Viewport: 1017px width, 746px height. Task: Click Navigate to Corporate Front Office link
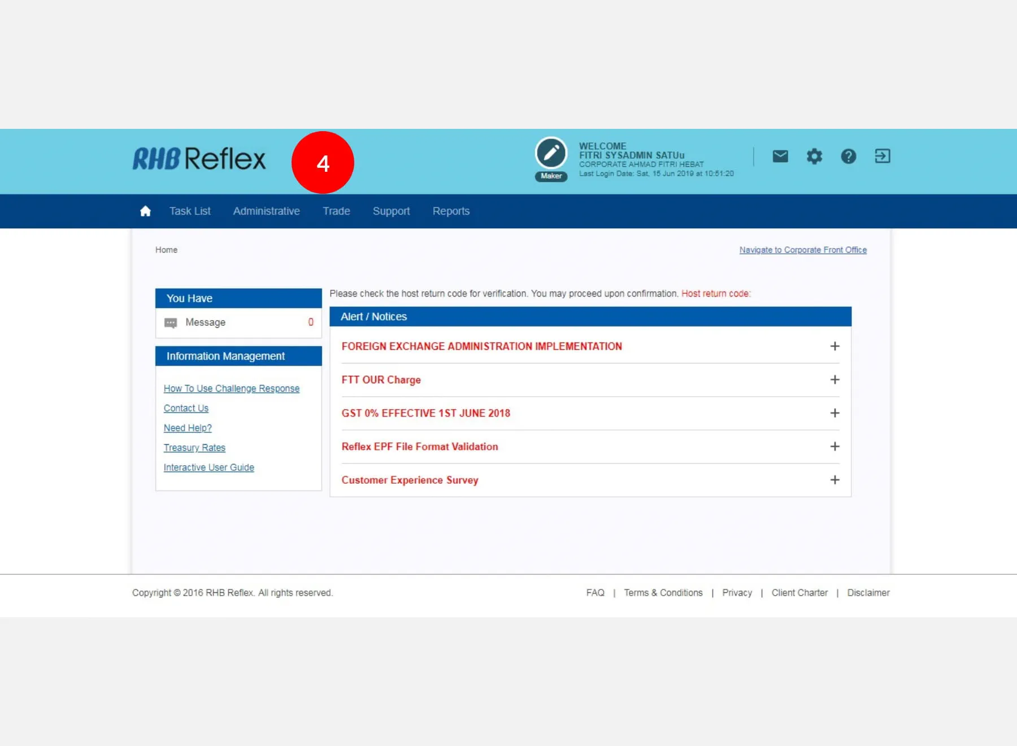click(803, 250)
